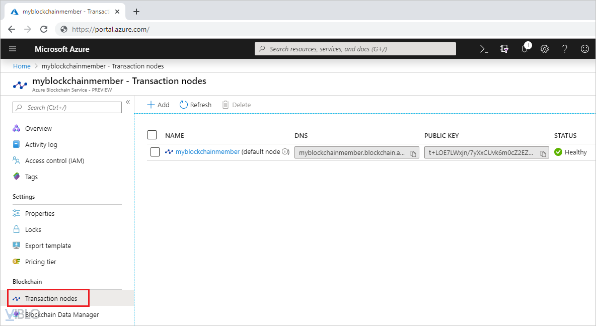Go back in the browser
Screen dimensions: 596x326
pyautogui.click(x=12, y=29)
